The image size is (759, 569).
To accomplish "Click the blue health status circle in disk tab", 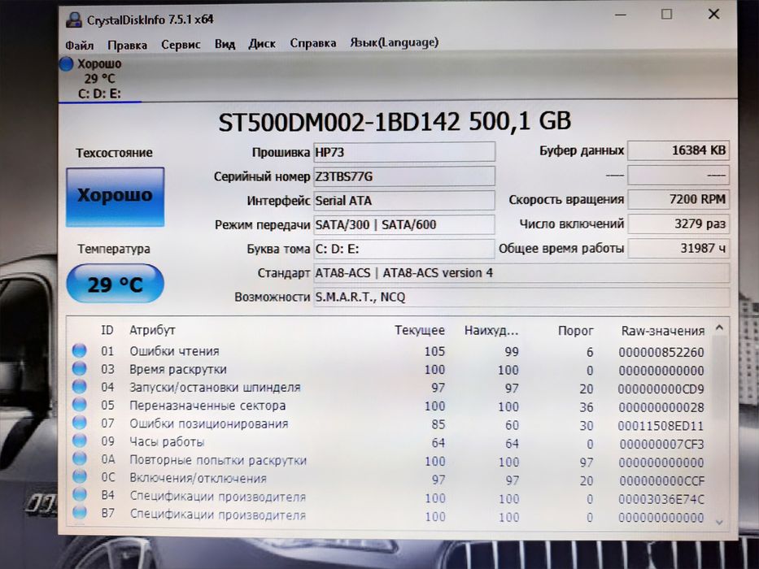I will pos(67,64).
